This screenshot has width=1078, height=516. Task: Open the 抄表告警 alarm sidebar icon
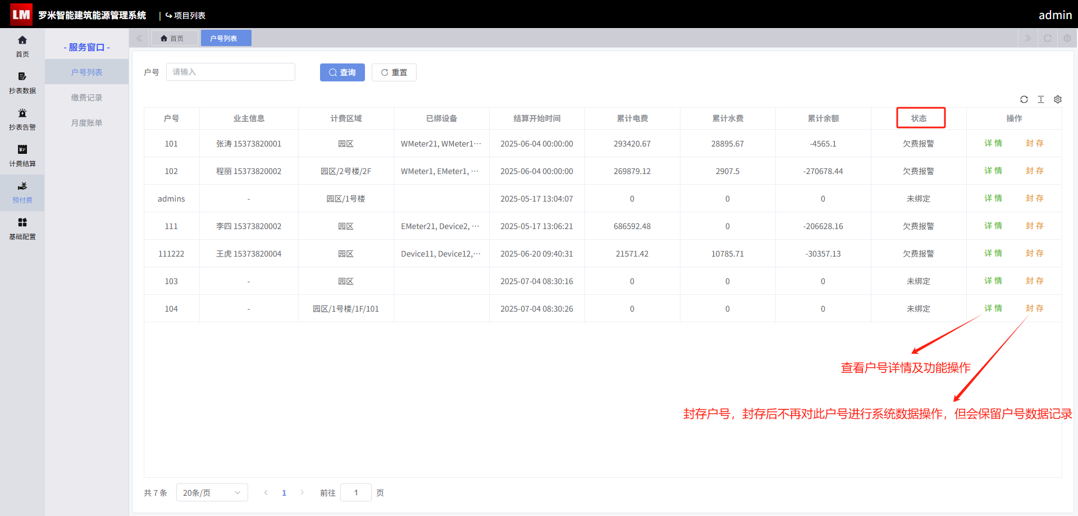coord(22,120)
